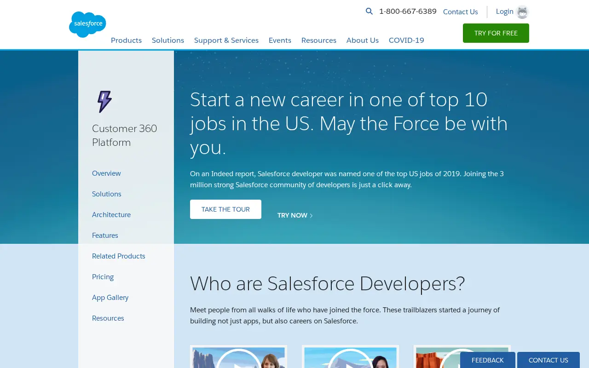Click the lightning bolt Platform icon
This screenshot has height=368, width=589.
pyautogui.click(x=104, y=102)
